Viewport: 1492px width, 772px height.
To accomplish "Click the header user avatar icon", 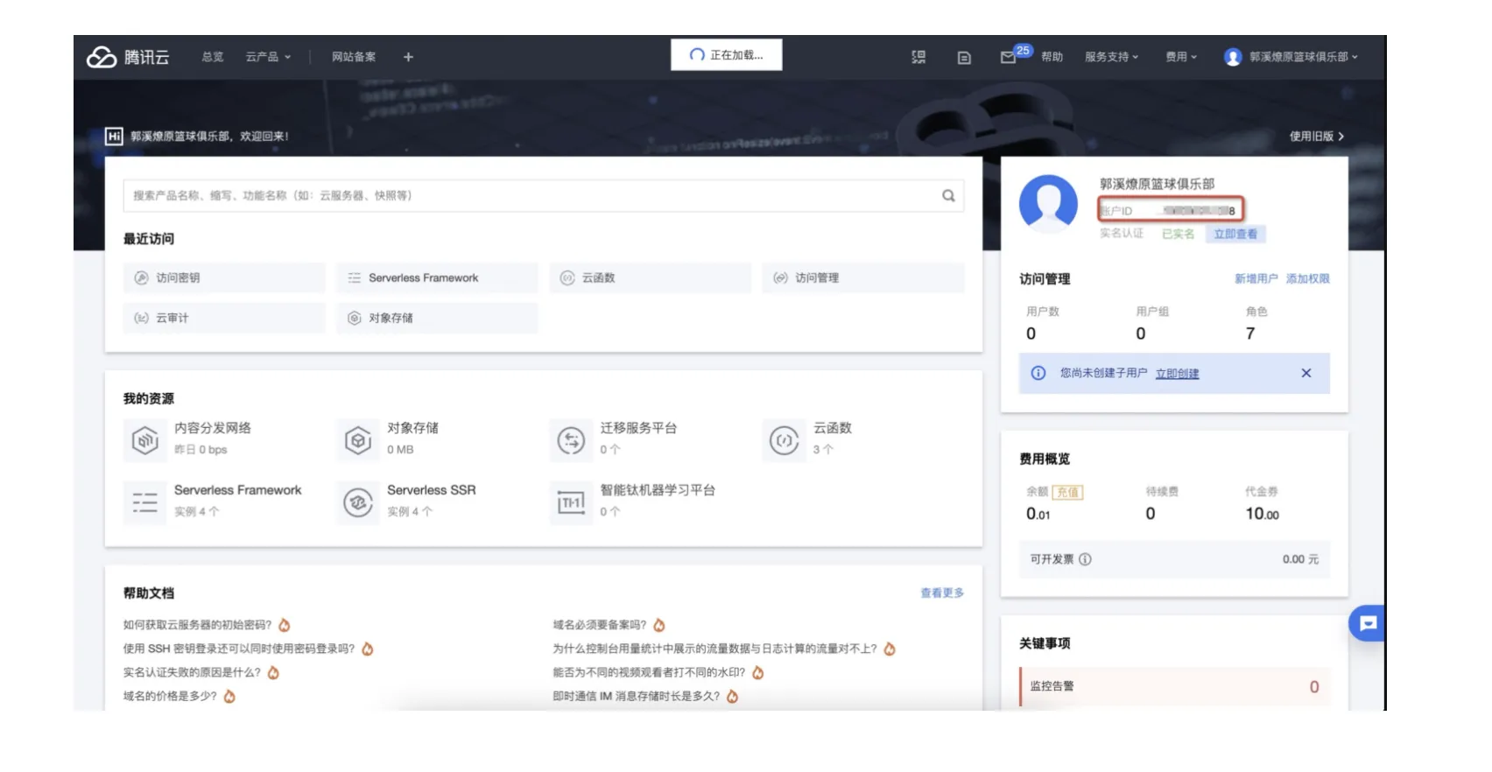I will (x=1233, y=57).
